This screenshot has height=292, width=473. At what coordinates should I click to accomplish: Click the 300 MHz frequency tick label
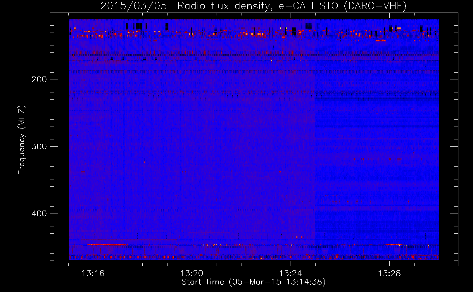coord(39,146)
